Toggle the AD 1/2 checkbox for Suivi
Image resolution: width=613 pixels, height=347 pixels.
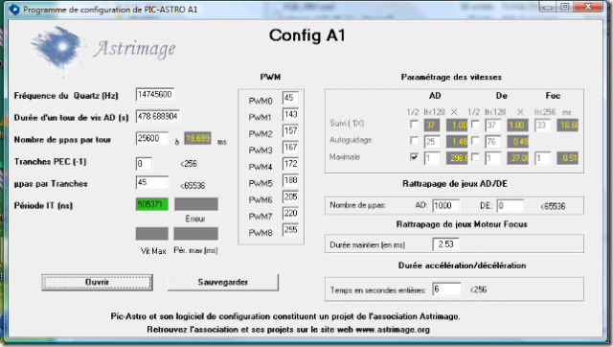click(x=414, y=125)
